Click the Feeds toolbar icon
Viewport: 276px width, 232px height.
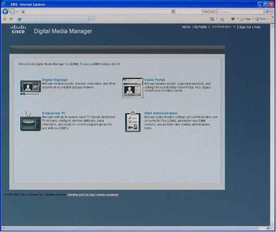pos(222,19)
